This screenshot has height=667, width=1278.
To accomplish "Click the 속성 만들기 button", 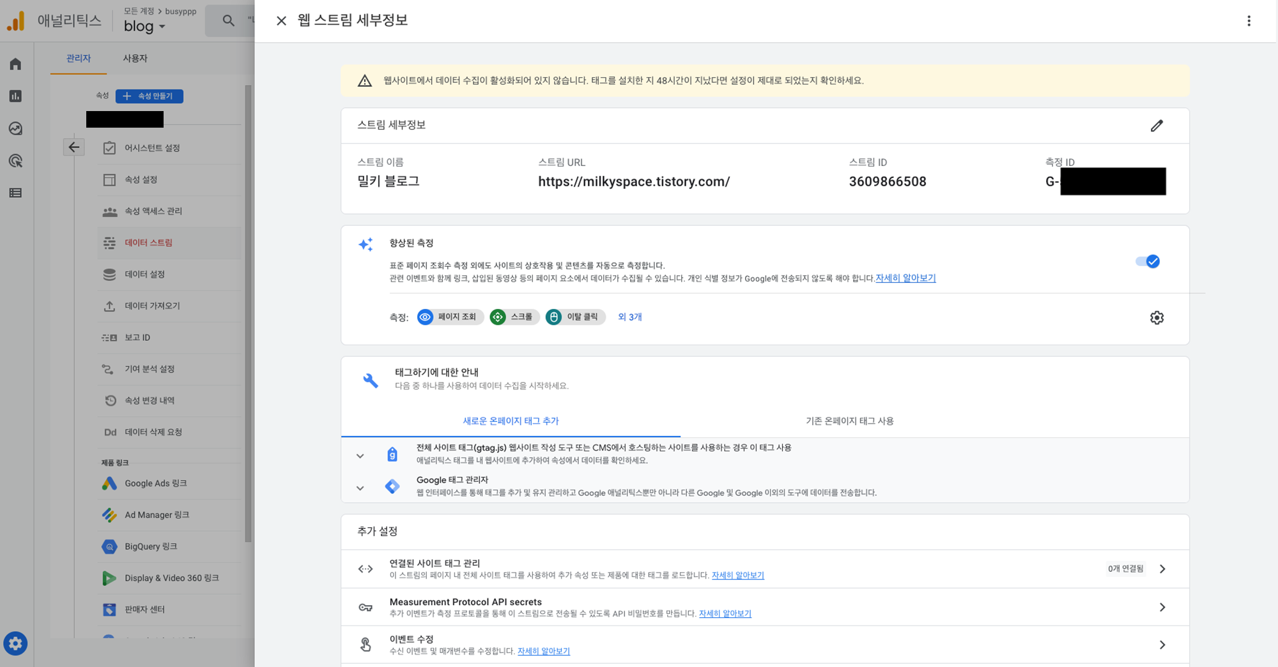I will (150, 96).
